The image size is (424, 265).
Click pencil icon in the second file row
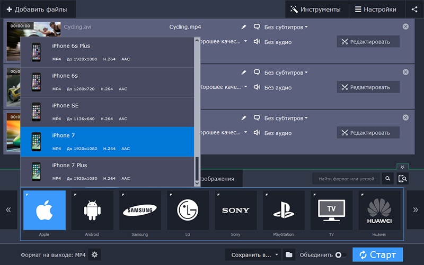click(x=244, y=72)
